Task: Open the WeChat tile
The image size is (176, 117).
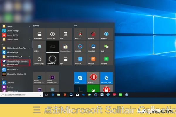Action: [x=106, y=47]
